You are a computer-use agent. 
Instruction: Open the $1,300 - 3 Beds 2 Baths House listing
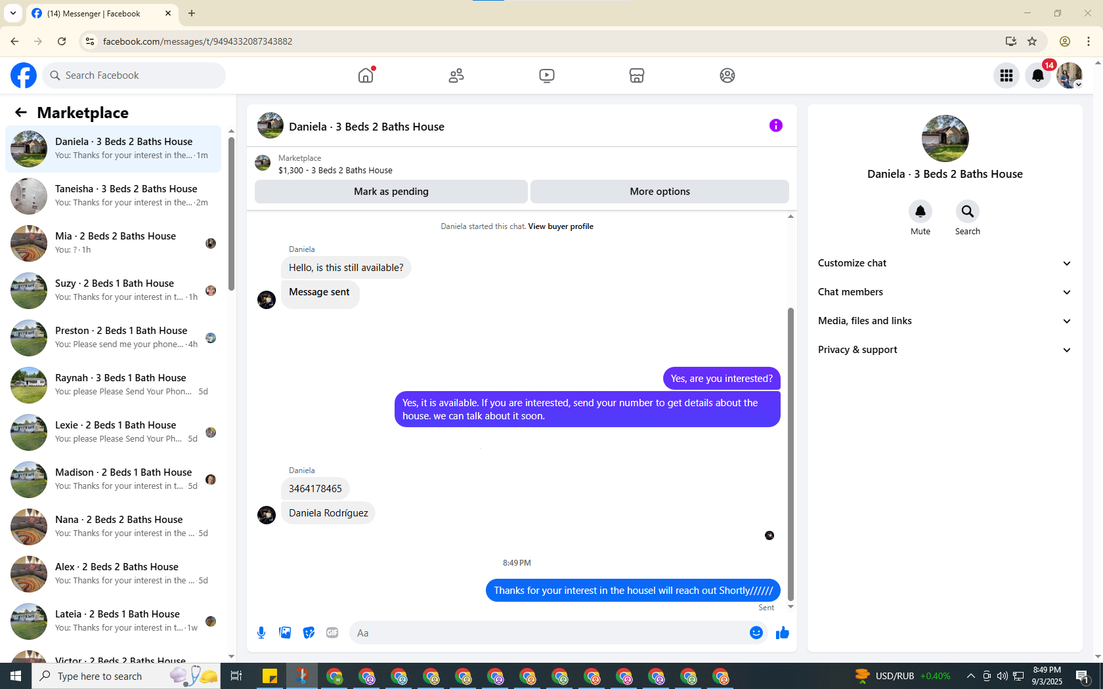(x=335, y=170)
